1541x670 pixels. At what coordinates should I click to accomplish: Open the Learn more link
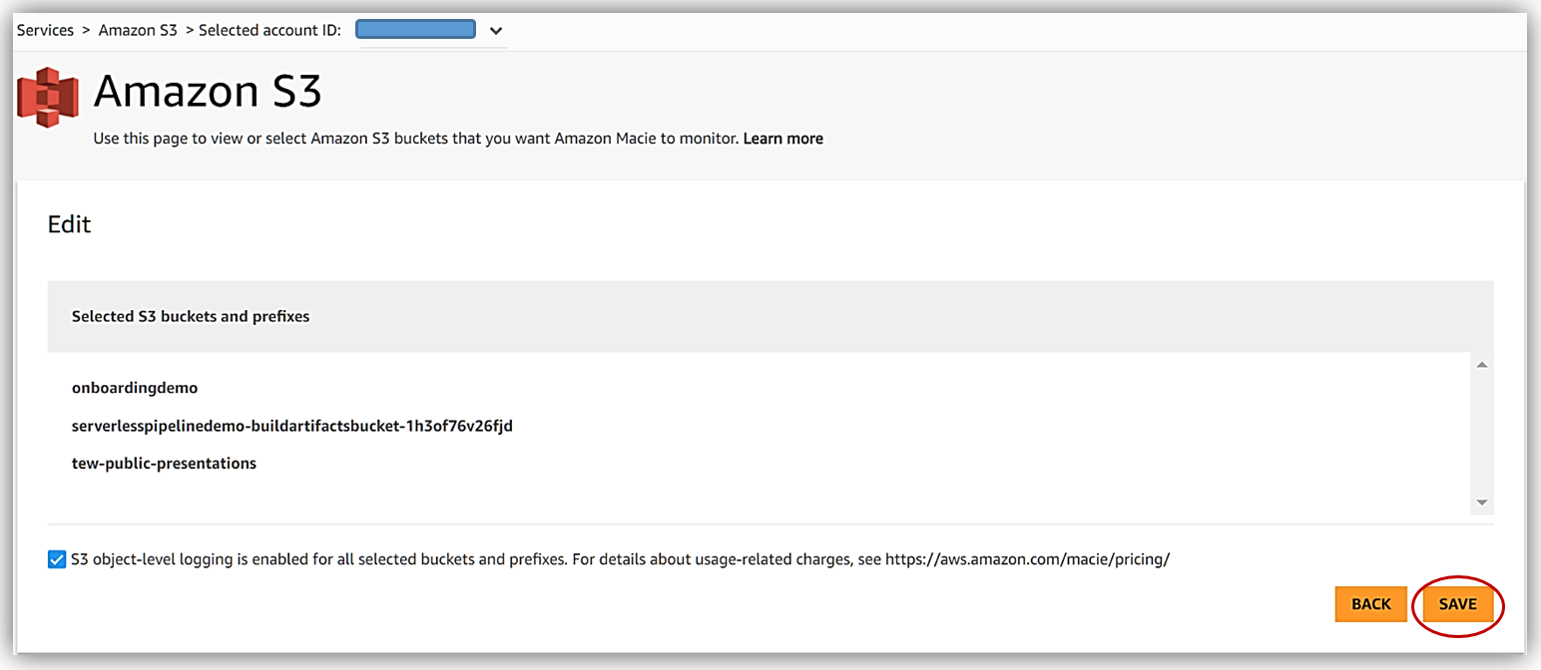(783, 139)
